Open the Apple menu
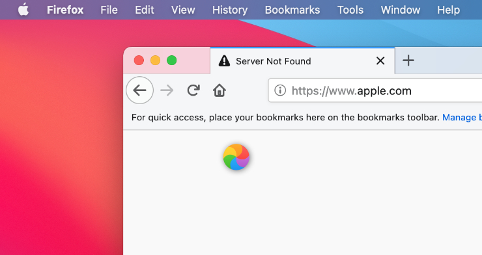The height and width of the screenshot is (255, 482). (23, 10)
